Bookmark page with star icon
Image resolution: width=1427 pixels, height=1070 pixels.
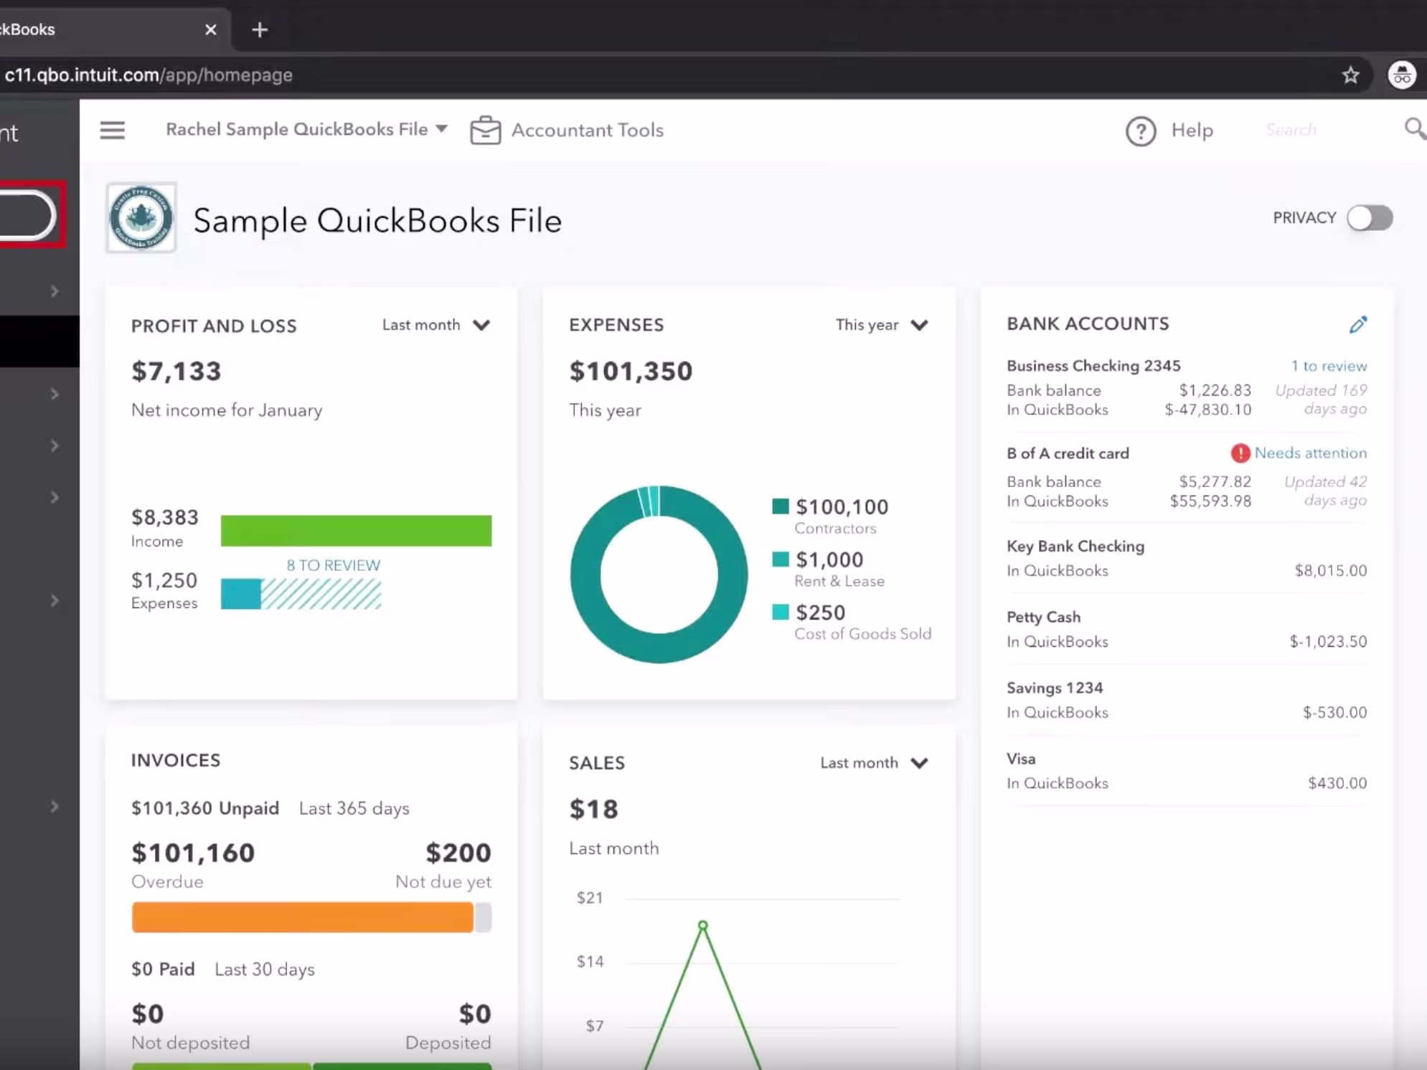click(x=1350, y=75)
